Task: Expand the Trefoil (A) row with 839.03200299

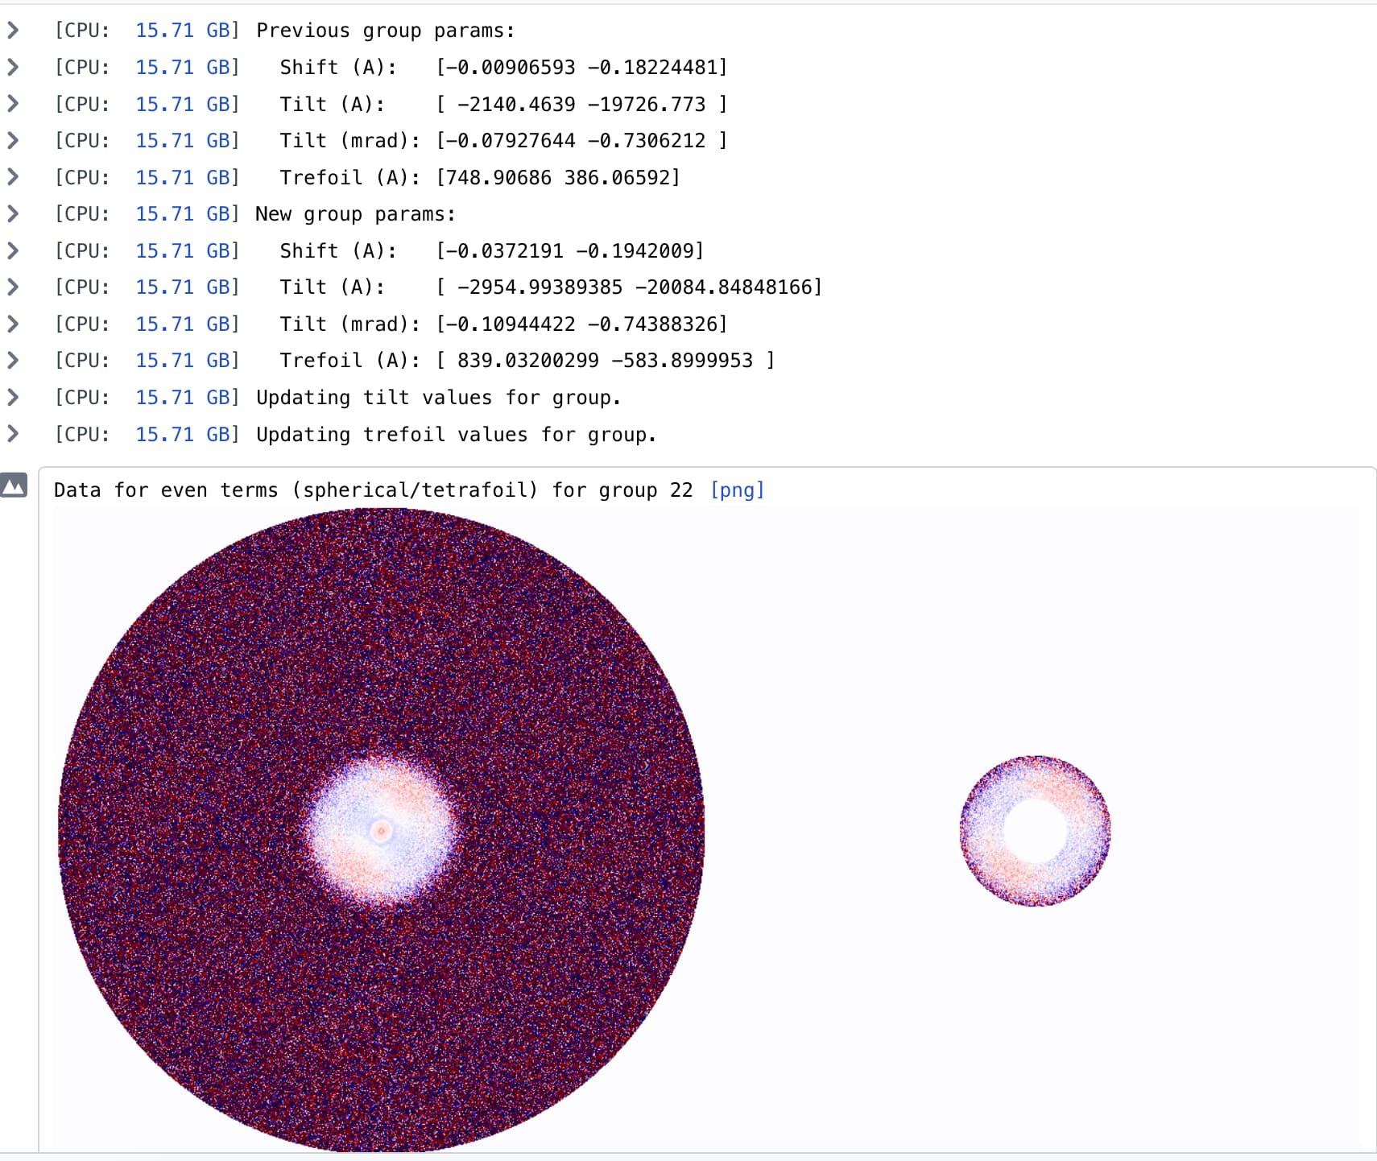Action: (x=13, y=360)
